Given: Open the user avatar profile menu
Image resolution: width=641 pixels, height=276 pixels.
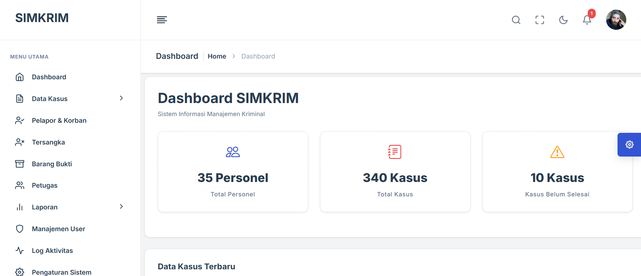Looking at the screenshot, I should [x=616, y=20].
